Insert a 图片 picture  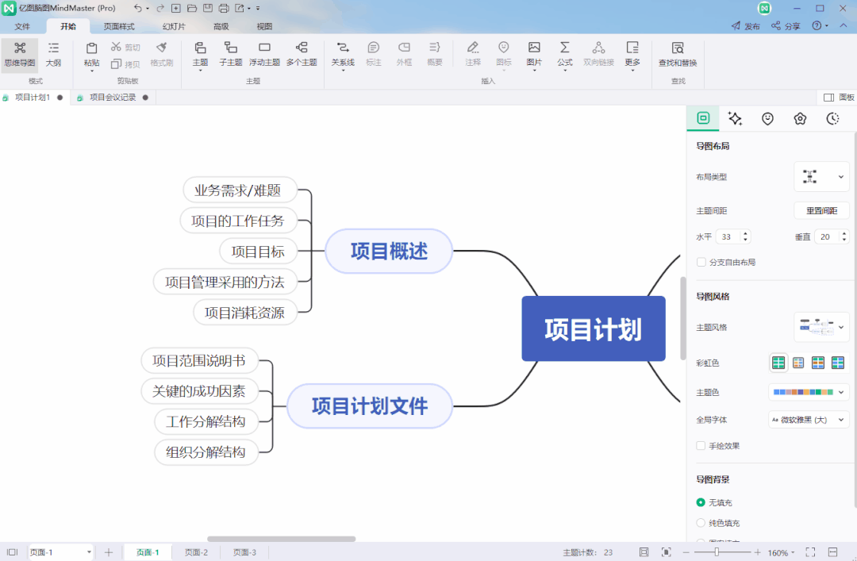click(534, 54)
